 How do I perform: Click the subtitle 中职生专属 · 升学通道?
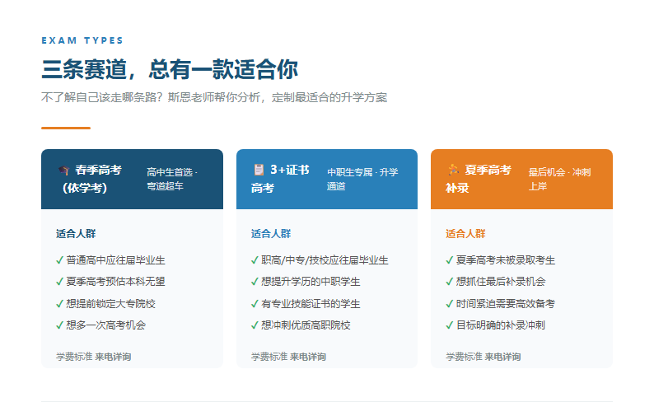[x=362, y=179]
